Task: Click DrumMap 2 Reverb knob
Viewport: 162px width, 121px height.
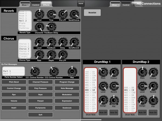Action: point(153,86)
